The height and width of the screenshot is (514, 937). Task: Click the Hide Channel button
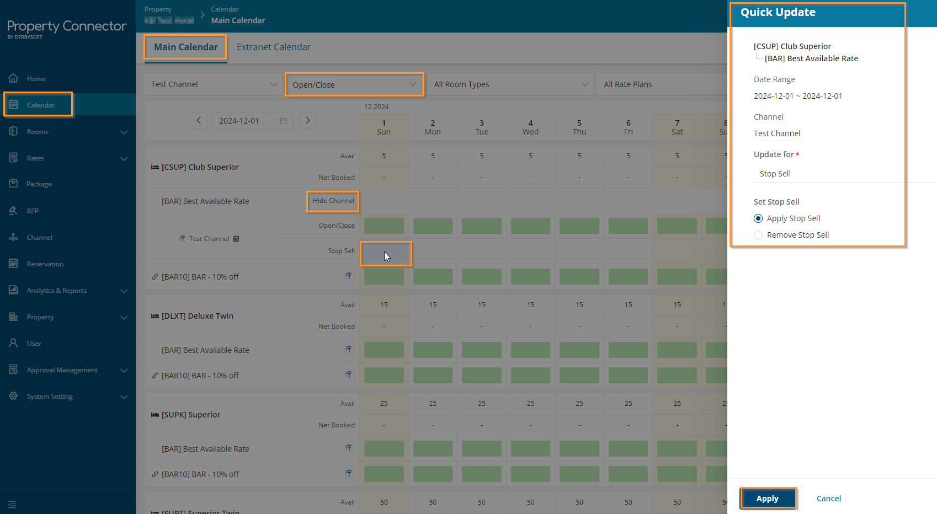[x=333, y=201]
